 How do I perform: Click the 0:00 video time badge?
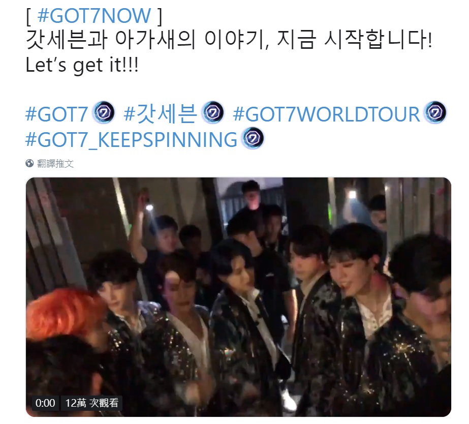[45, 403]
